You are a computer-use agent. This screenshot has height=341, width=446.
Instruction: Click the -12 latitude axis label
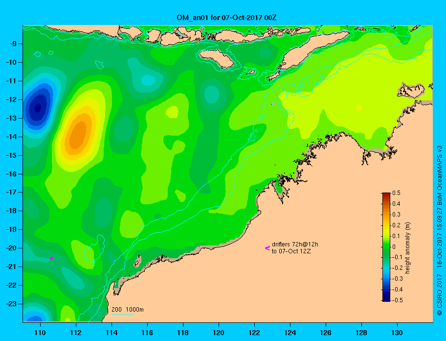pyautogui.click(x=11, y=100)
